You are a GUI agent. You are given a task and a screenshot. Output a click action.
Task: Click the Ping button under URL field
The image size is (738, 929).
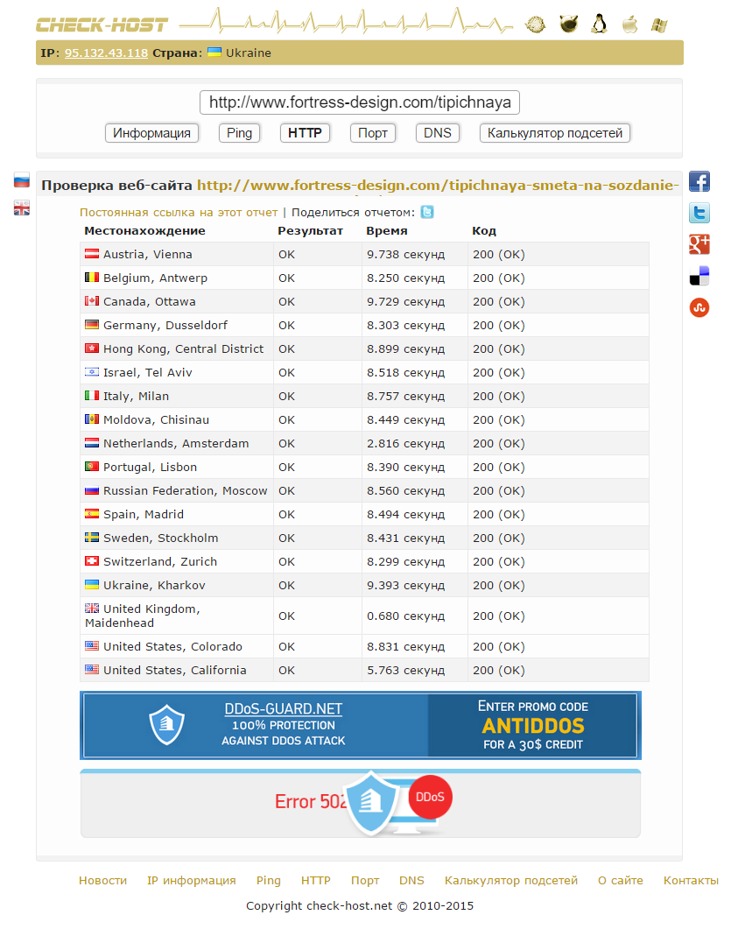(239, 133)
